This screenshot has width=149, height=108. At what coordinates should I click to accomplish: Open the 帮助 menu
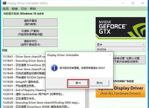[33, 9]
